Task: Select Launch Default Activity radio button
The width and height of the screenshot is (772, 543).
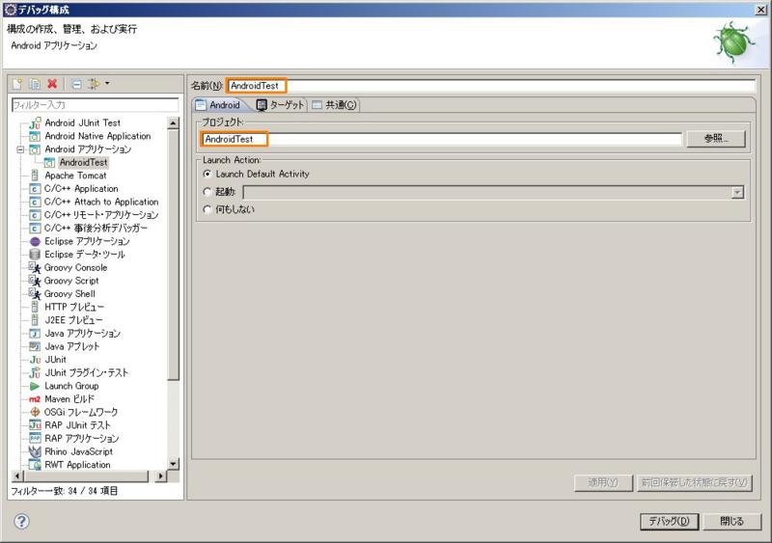Action: click(x=207, y=175)
